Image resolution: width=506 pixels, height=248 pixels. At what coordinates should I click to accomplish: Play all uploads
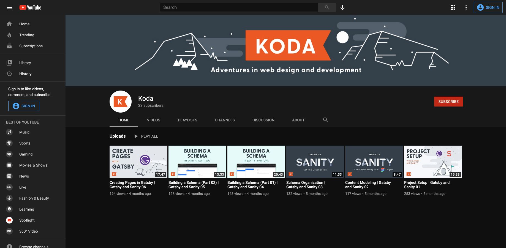(x=146, y=136)
